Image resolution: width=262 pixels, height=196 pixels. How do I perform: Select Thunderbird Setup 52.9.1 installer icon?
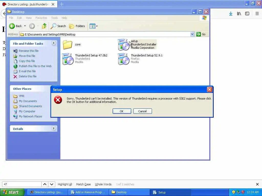tap(123, 59)
